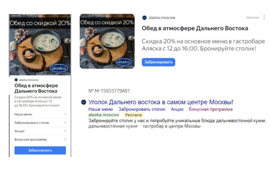Click the favicon next to search ad headline
270x172 pixels.
click(84, 102)
